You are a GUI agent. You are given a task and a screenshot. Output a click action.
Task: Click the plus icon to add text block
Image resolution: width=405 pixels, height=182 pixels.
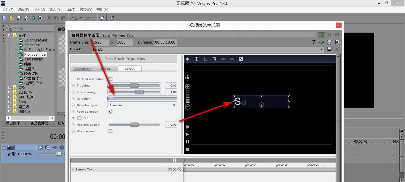pyautogui.click(x=188, y=59)
